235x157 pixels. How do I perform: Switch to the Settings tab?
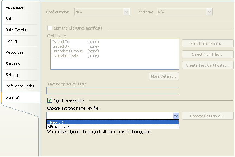point(13,75)
